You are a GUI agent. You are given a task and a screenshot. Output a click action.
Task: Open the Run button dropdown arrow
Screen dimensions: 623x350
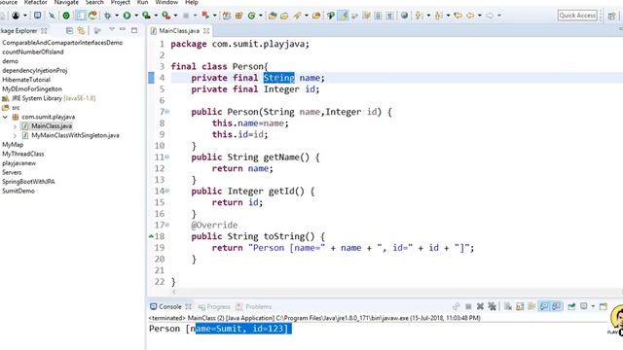pyautogui.click(x=136, y=16)
